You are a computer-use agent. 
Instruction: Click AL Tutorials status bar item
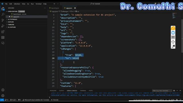tap(55, 100)
